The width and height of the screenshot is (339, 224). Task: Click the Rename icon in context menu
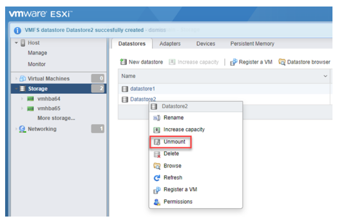(x=157, y=118)
